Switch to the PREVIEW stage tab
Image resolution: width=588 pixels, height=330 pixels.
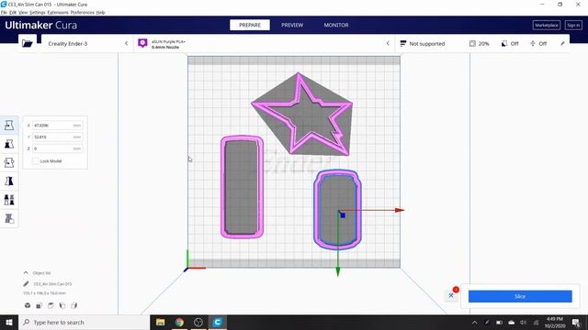point(292,25)
